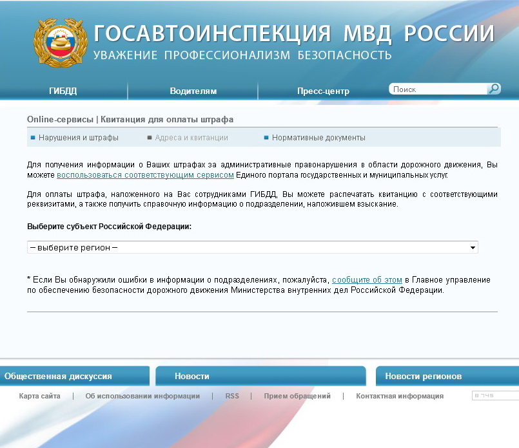519x448 pixels.
Task: Click the dropdown arrow of region selector
Action: [x=473, y=248]
